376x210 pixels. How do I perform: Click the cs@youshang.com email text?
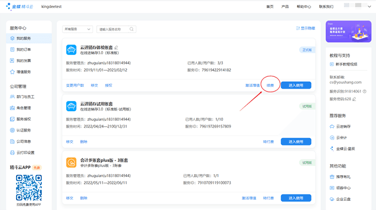coord(345,82)
